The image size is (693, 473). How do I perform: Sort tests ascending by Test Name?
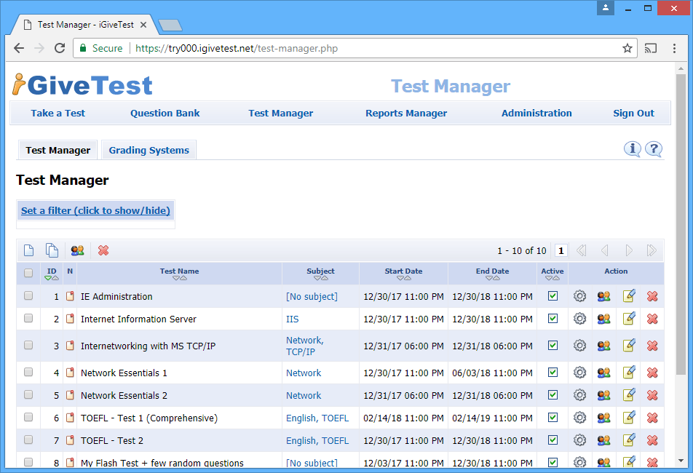point(183,277)
